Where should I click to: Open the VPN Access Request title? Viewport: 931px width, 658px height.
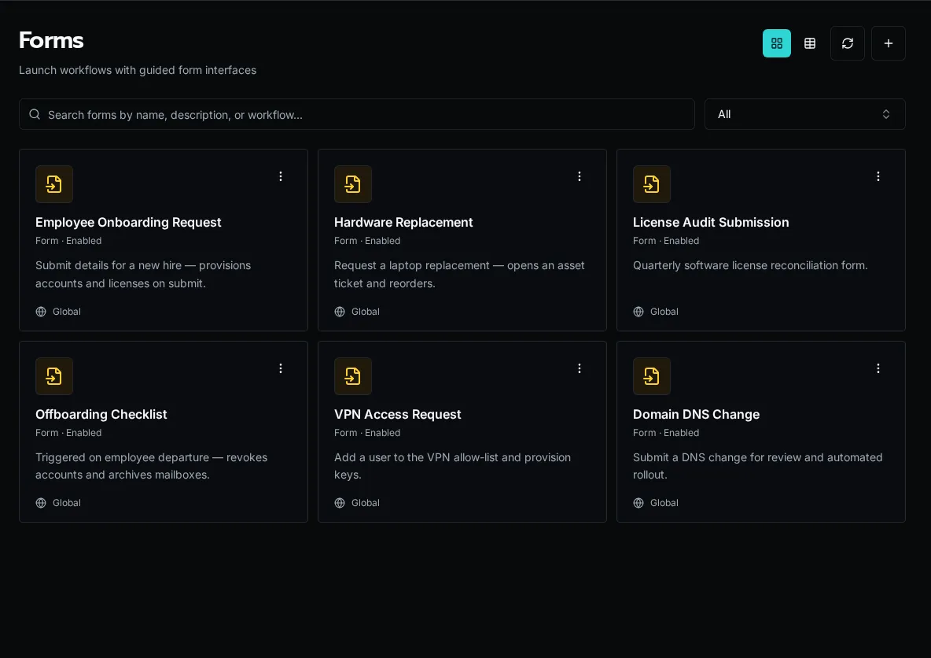[x=397, y=414]
